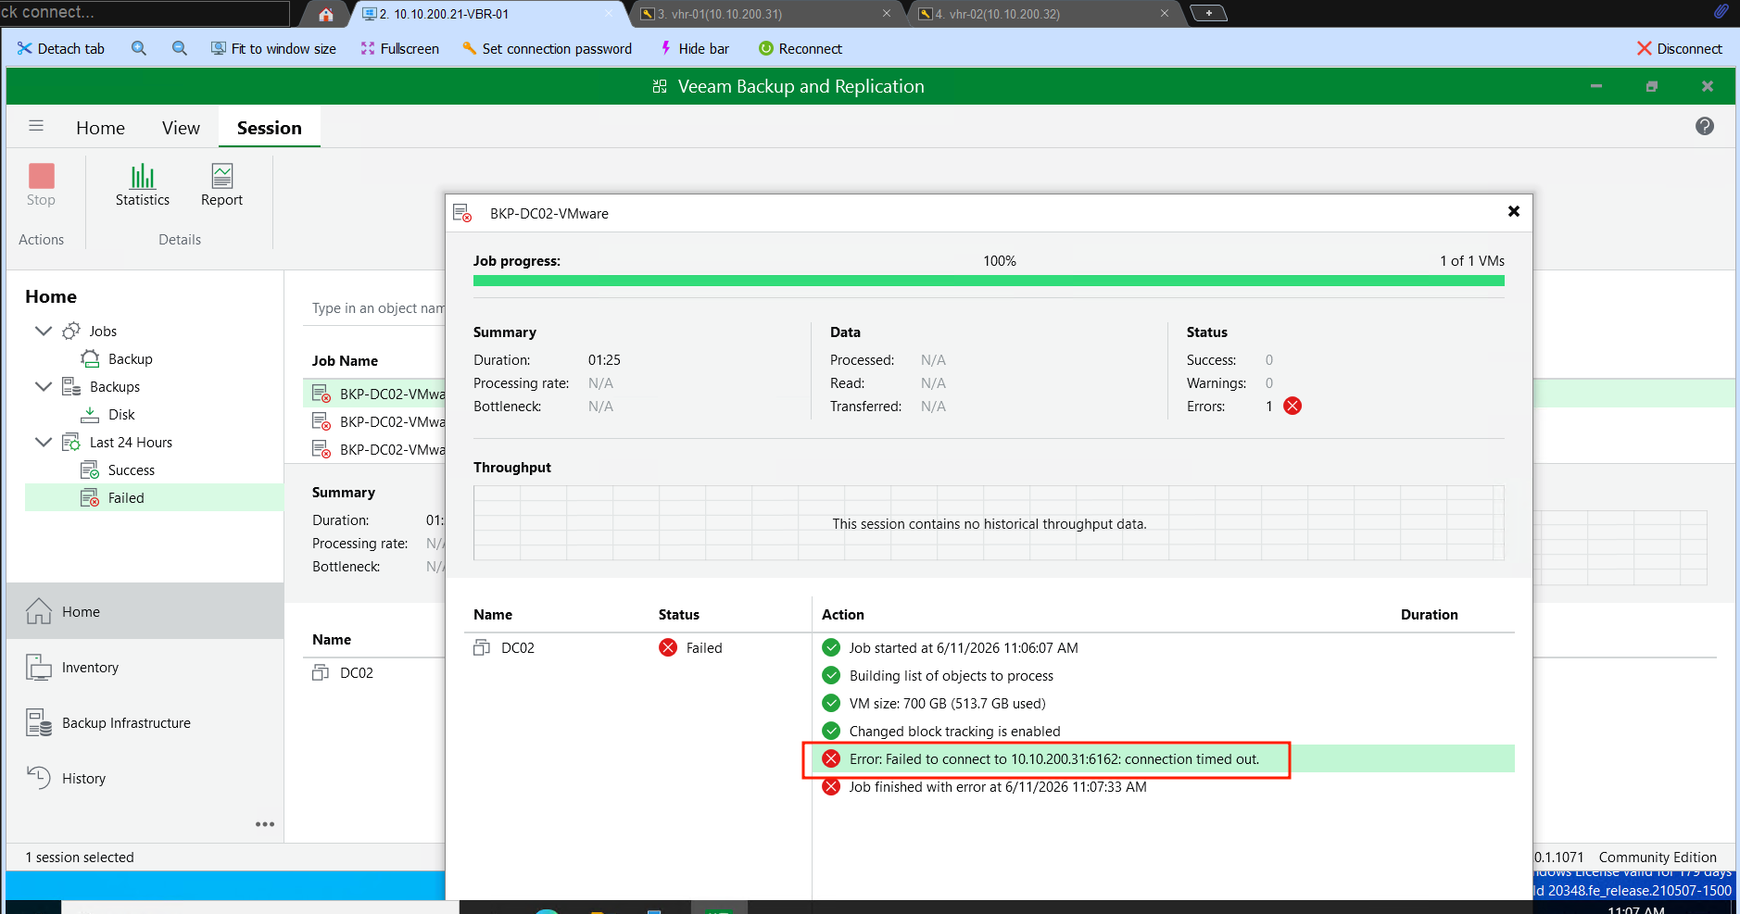Reconnect the remote session
The image size is (1740, 914).
801,48
